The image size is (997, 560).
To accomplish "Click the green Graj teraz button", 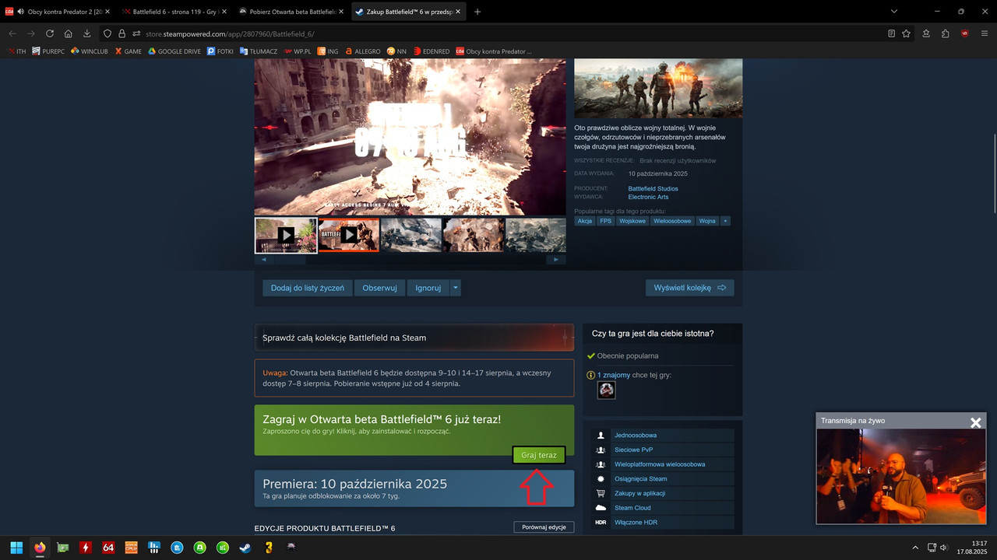I will [x=539, y=455].
